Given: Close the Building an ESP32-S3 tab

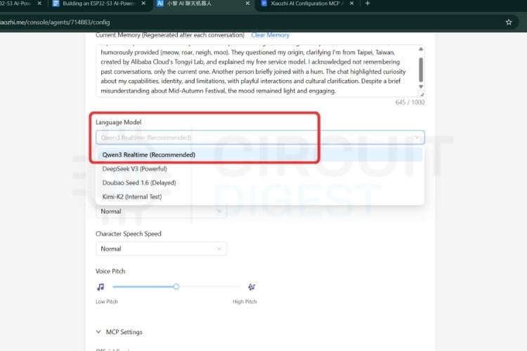Looking at the screenshot, I should [x=143, y=4].
